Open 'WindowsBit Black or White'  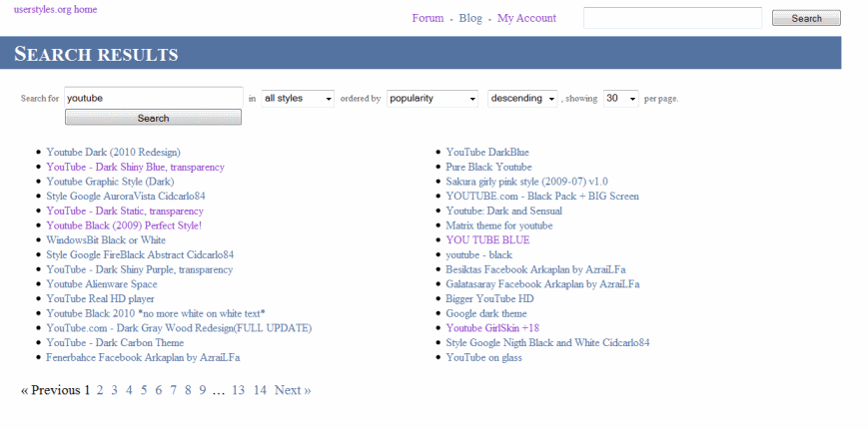click(106, 239)
